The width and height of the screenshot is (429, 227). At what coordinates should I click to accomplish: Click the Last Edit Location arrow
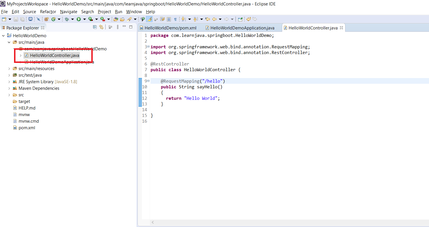208,19
